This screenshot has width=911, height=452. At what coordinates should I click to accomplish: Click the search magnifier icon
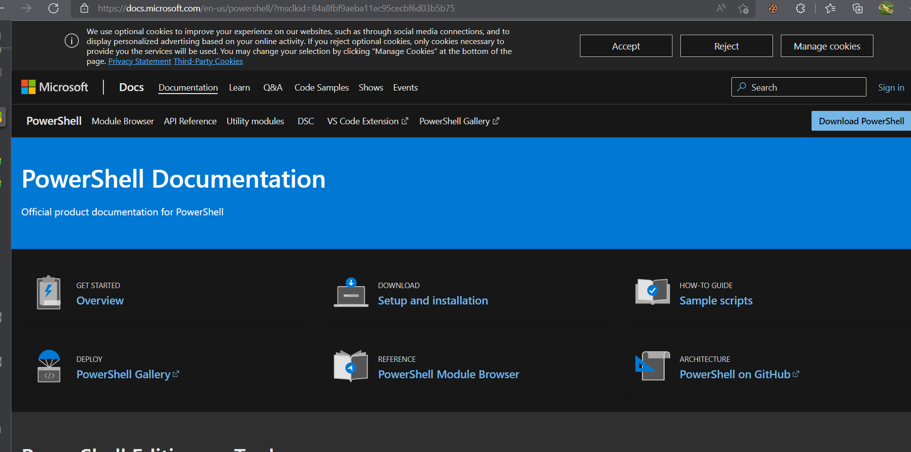741,87
